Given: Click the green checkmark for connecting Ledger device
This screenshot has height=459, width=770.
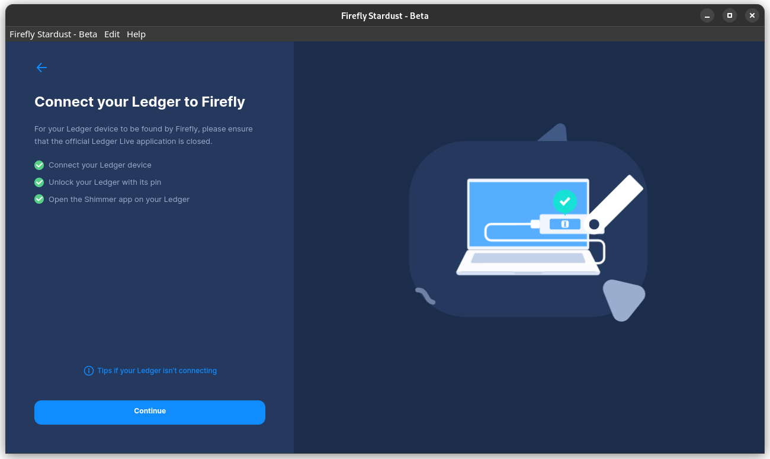Looking at the screenshot, I should tap(38, 165).
